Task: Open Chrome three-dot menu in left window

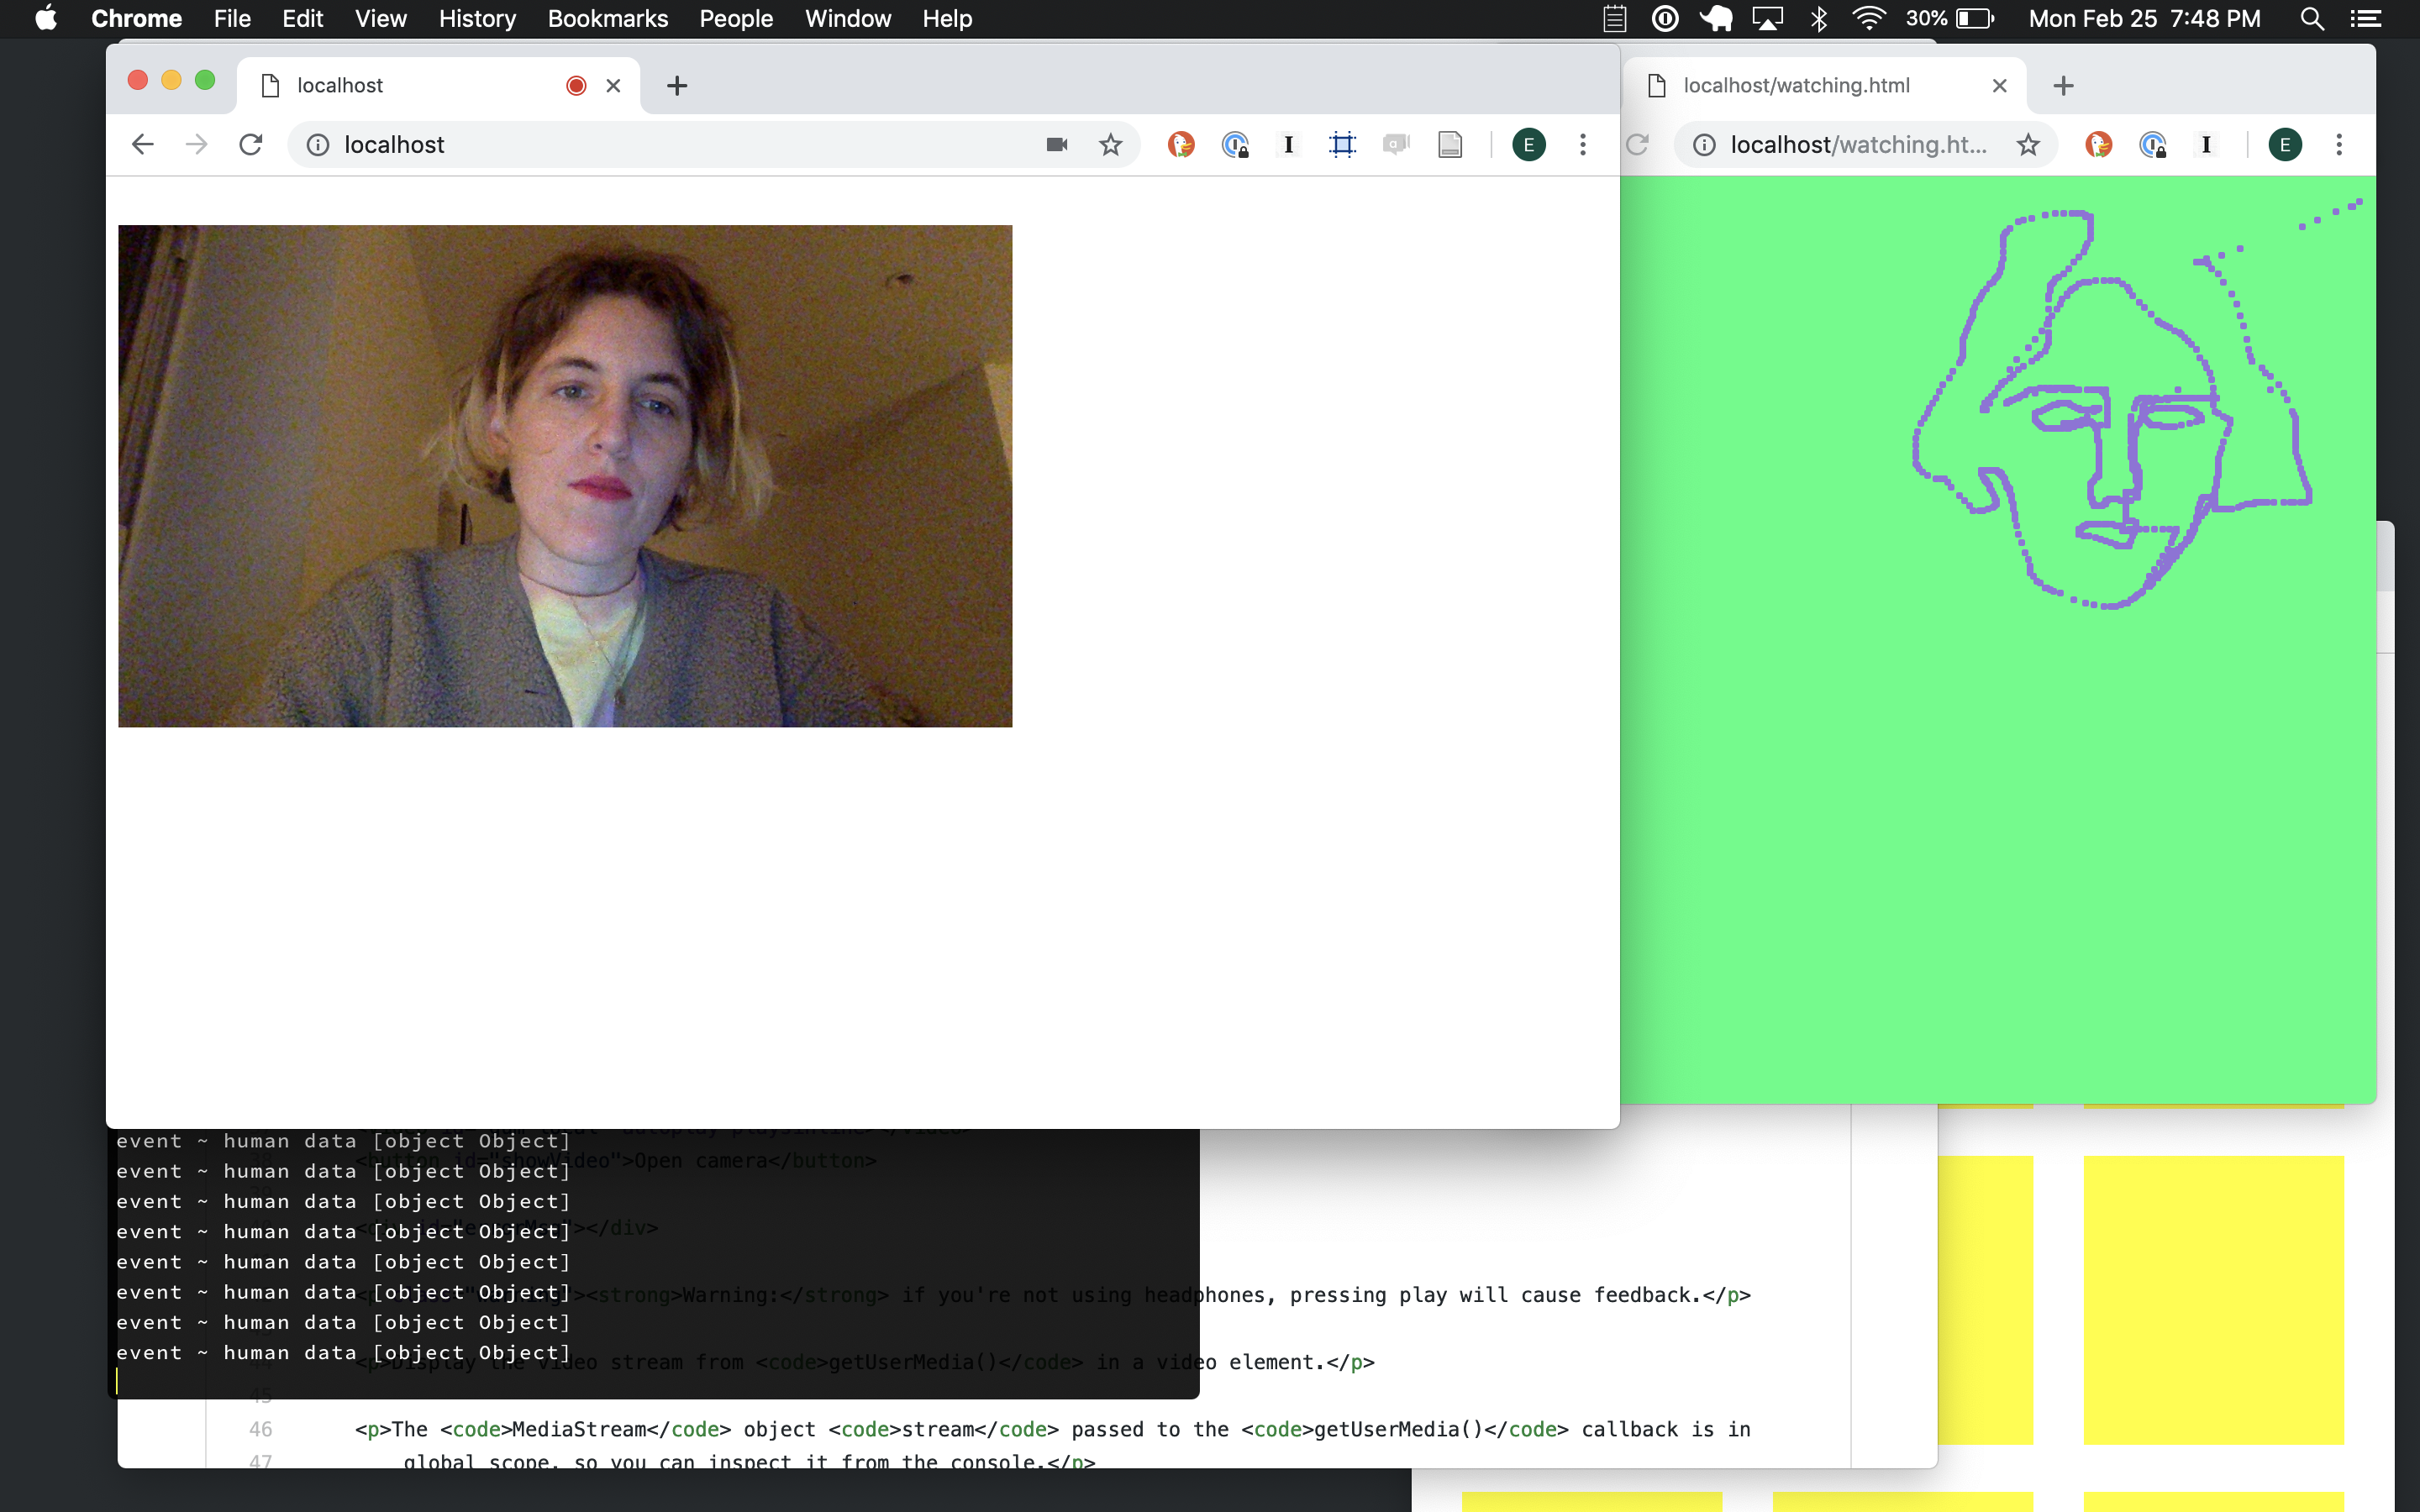Action: point(1582,145)
